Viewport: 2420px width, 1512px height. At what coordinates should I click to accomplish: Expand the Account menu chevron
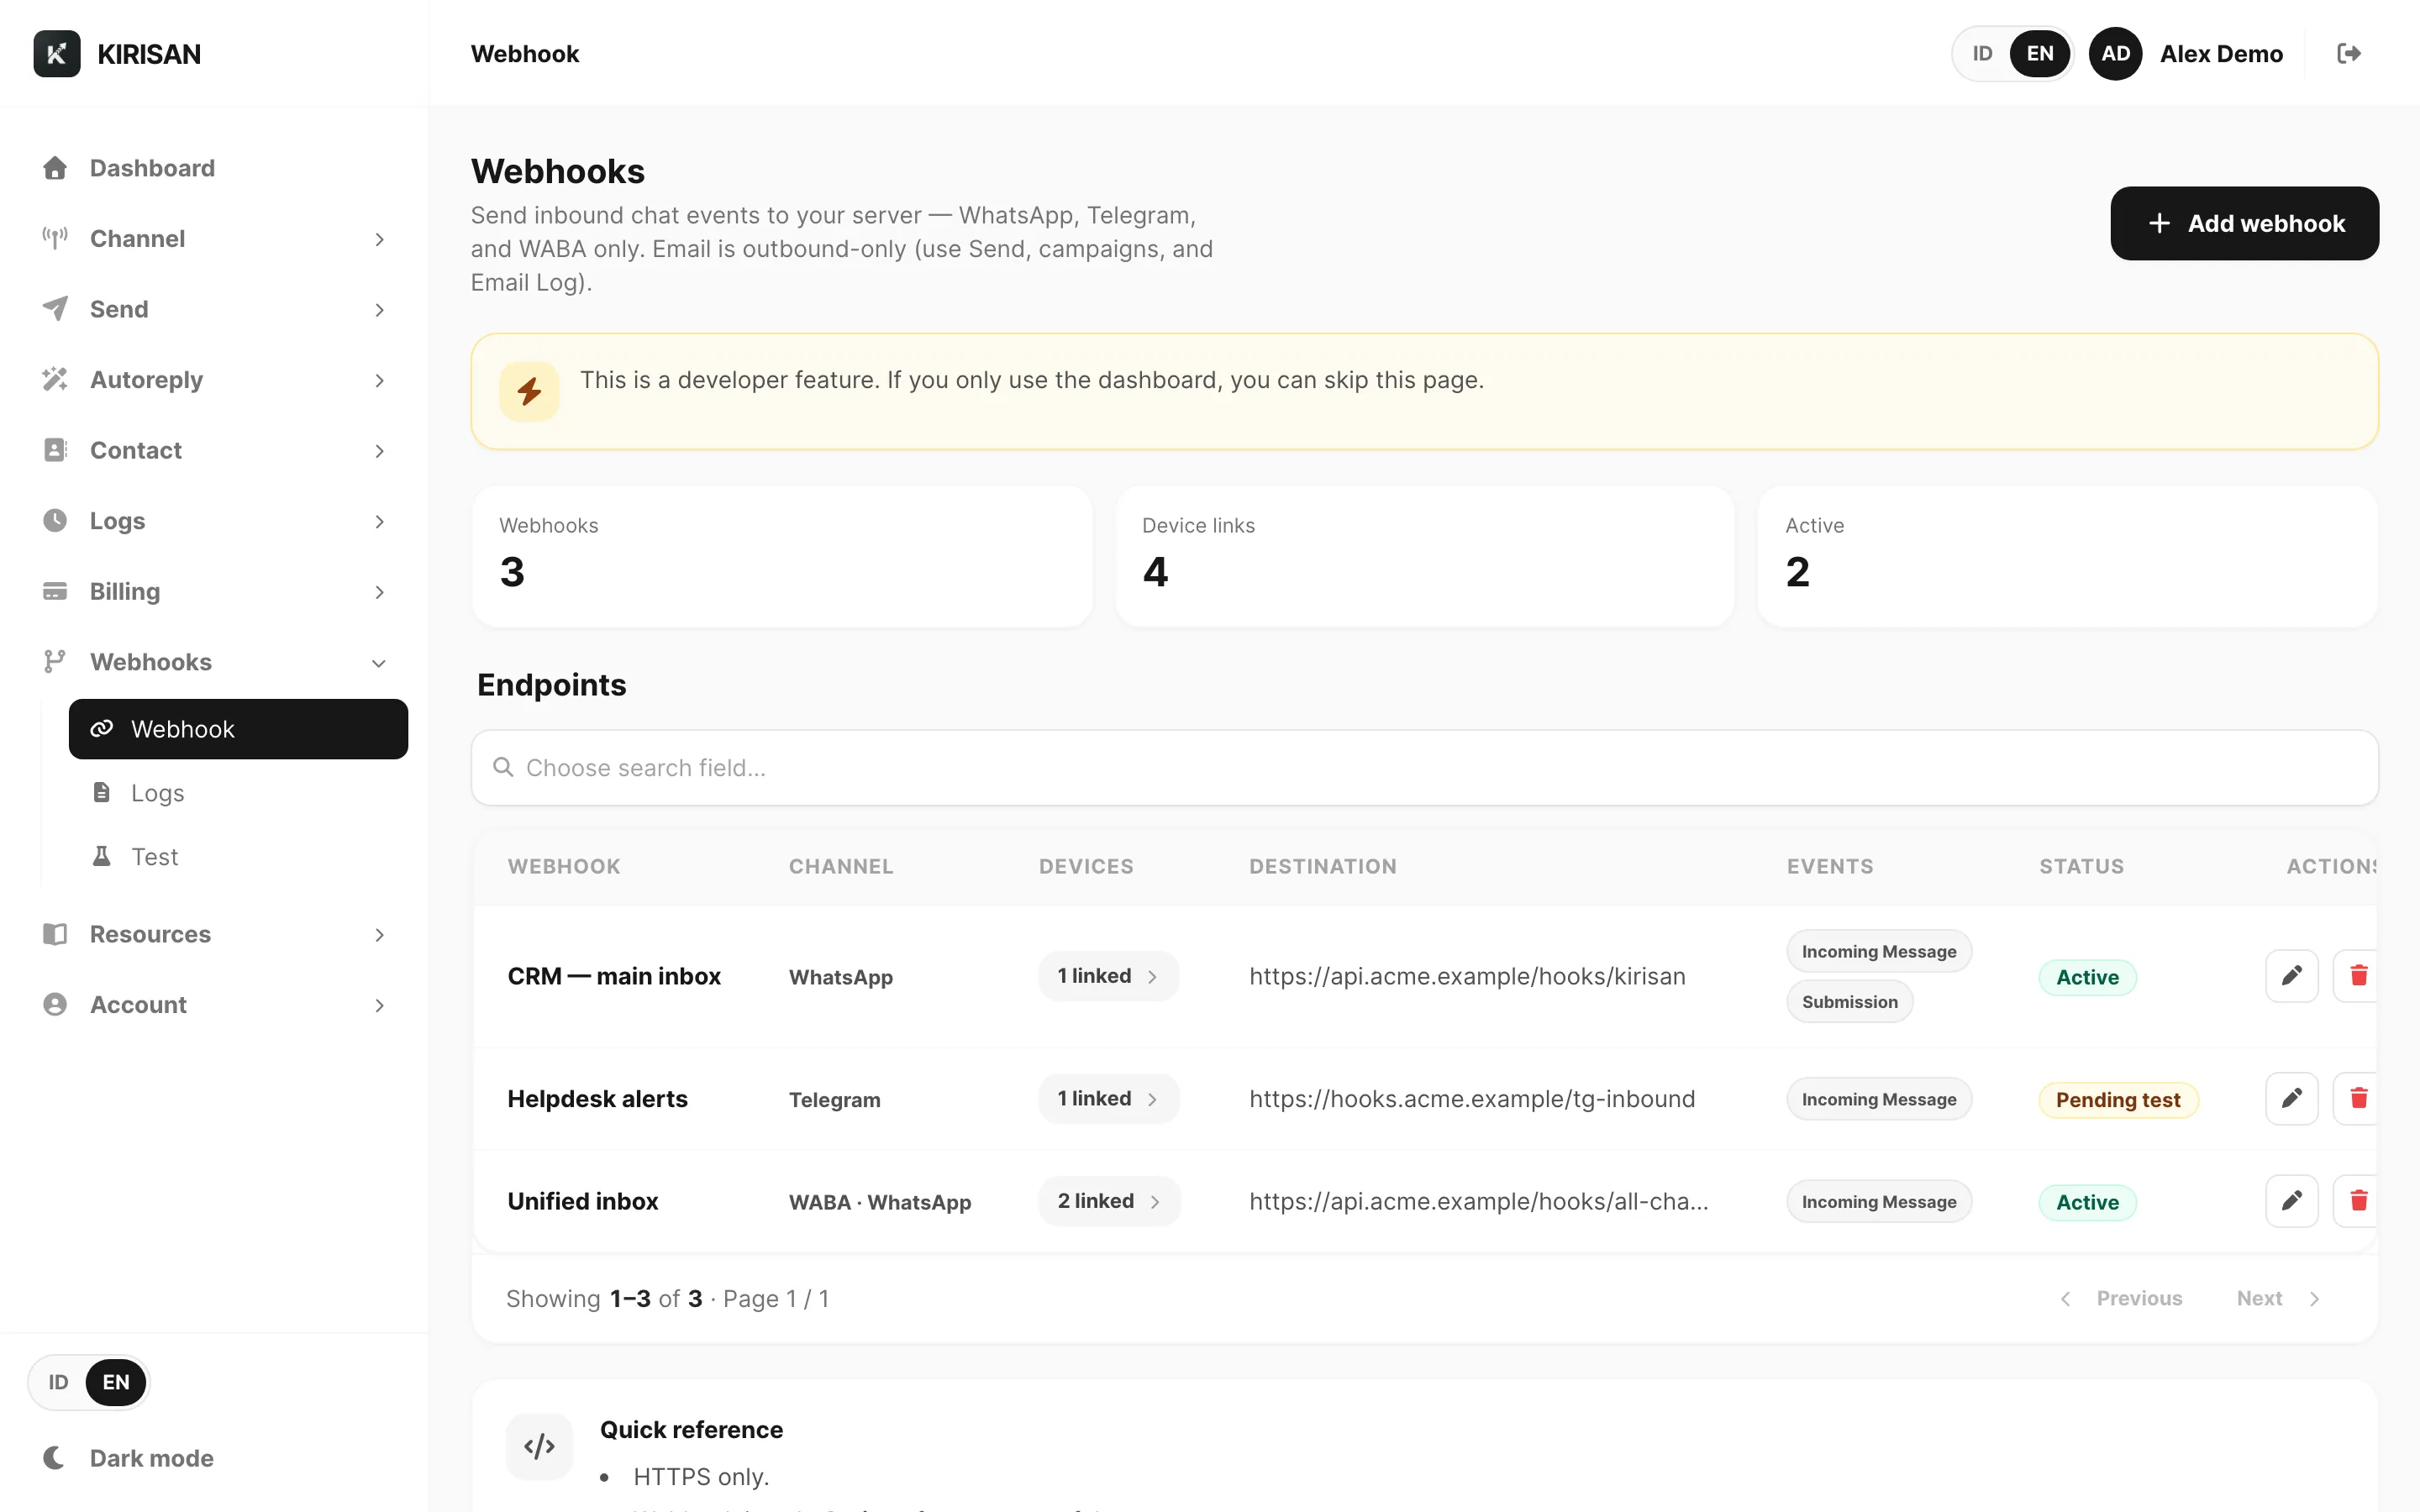coord(379,1005)
